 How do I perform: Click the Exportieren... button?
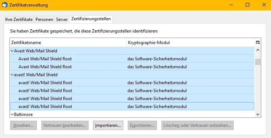click(x=142, y=125)
